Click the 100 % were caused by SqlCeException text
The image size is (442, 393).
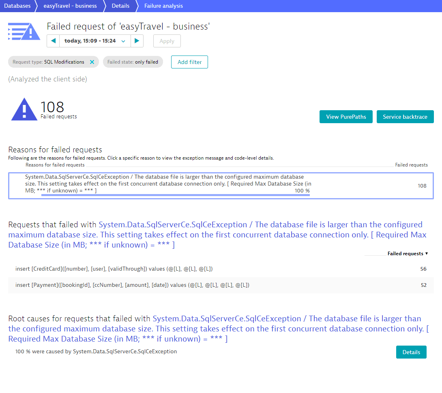tap(96, 352)
